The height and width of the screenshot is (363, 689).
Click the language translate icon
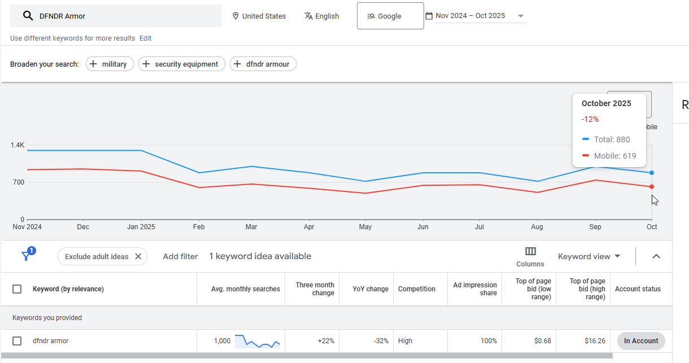click(308, 16)
